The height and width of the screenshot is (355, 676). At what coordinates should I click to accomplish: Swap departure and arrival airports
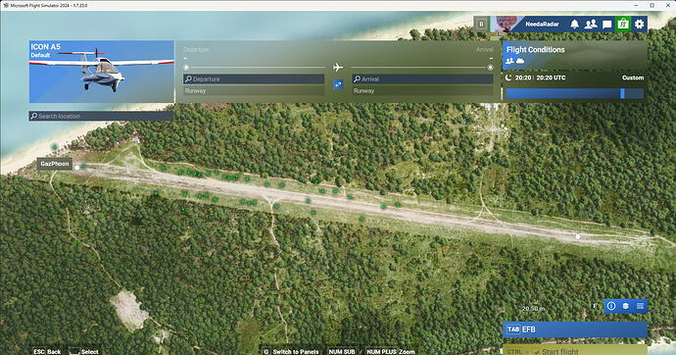338,84
